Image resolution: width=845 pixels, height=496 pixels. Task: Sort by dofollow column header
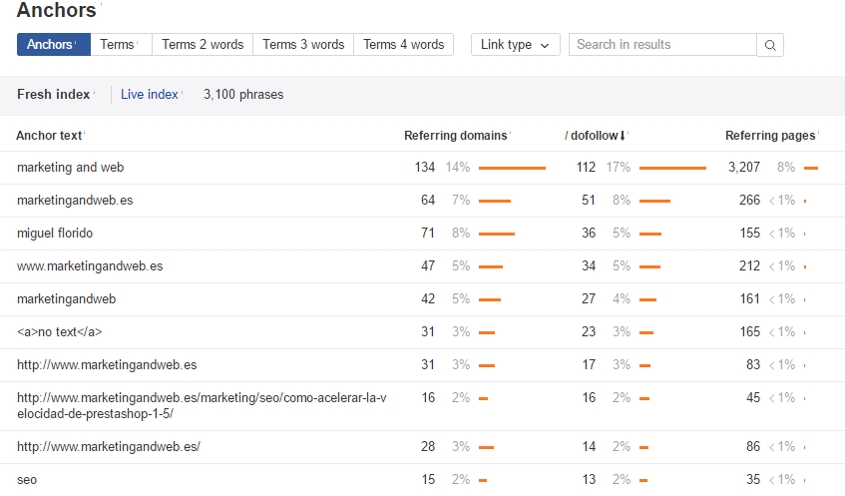click(x=591, y=136)
